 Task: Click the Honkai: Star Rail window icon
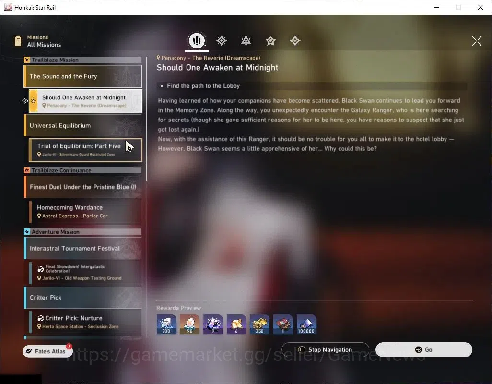(8, 7)
